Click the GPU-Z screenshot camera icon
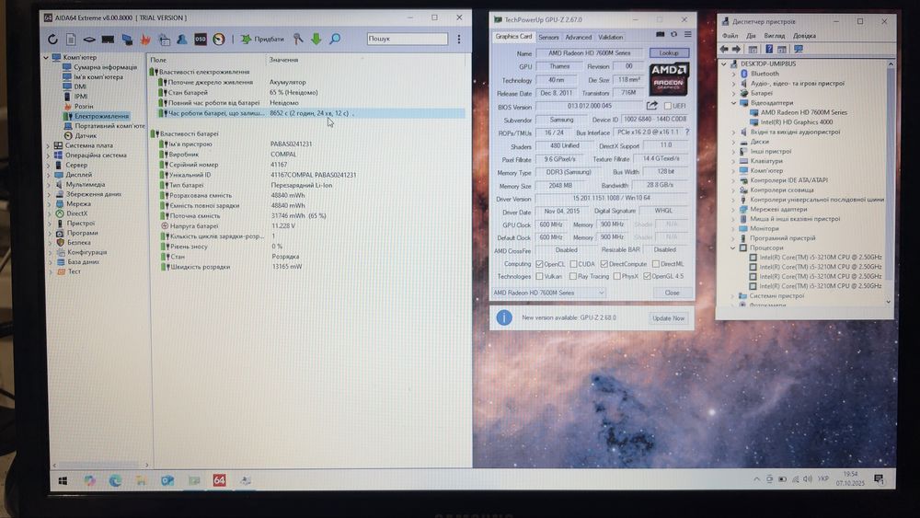Image resolution: width=920 pixels, height=518 pixels. [x=660, y=35]
